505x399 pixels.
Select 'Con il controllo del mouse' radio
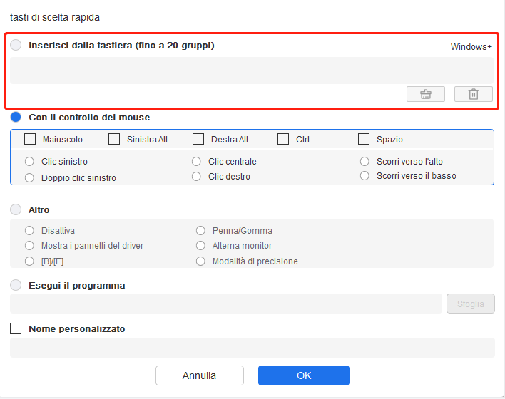pos(16,117)
